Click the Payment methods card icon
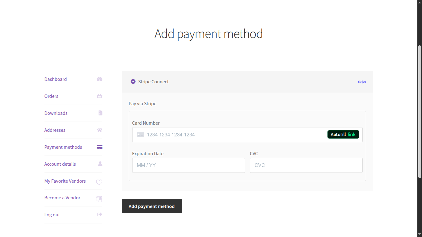The image size is (422, 237). click(x=99, y=147)
